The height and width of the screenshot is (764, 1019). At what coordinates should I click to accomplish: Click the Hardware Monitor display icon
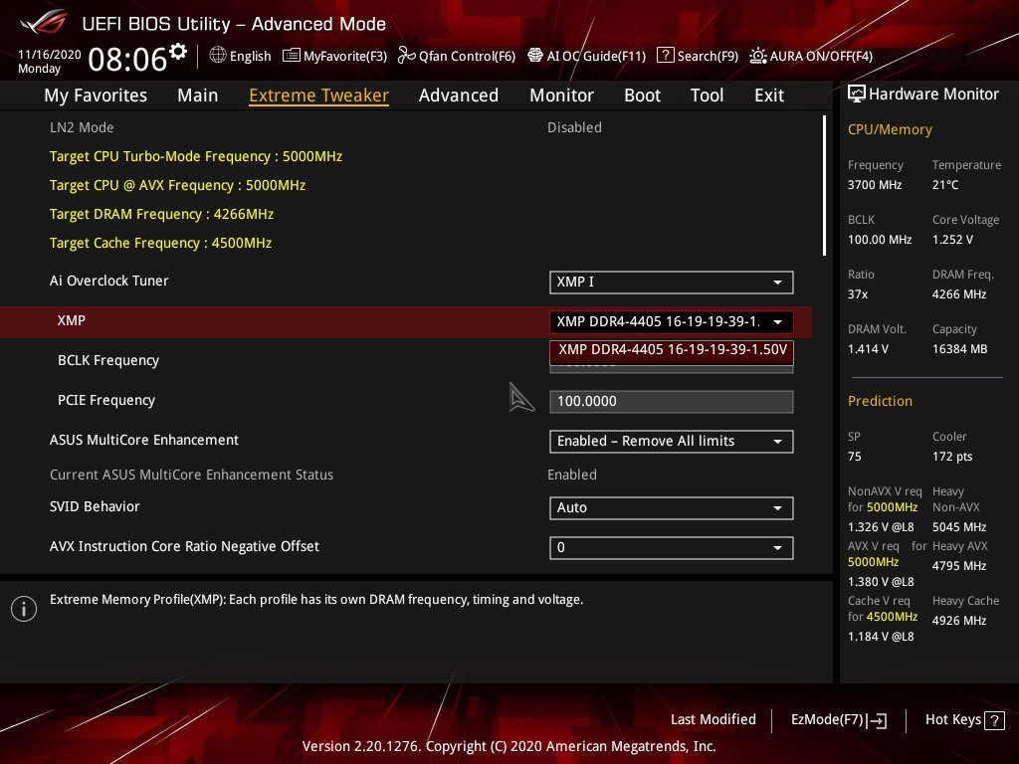[x=857, y=95]
